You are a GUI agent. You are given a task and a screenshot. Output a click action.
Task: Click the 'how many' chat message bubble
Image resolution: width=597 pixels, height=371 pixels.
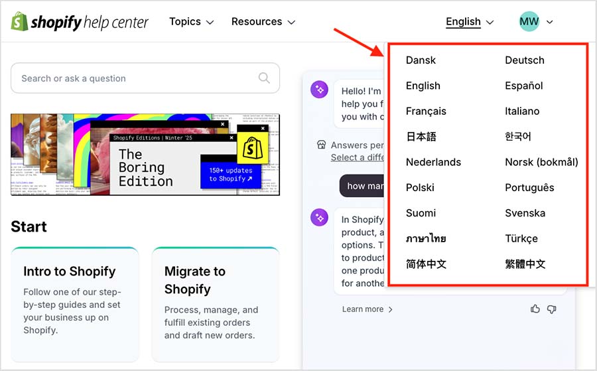tap(362, 186)
